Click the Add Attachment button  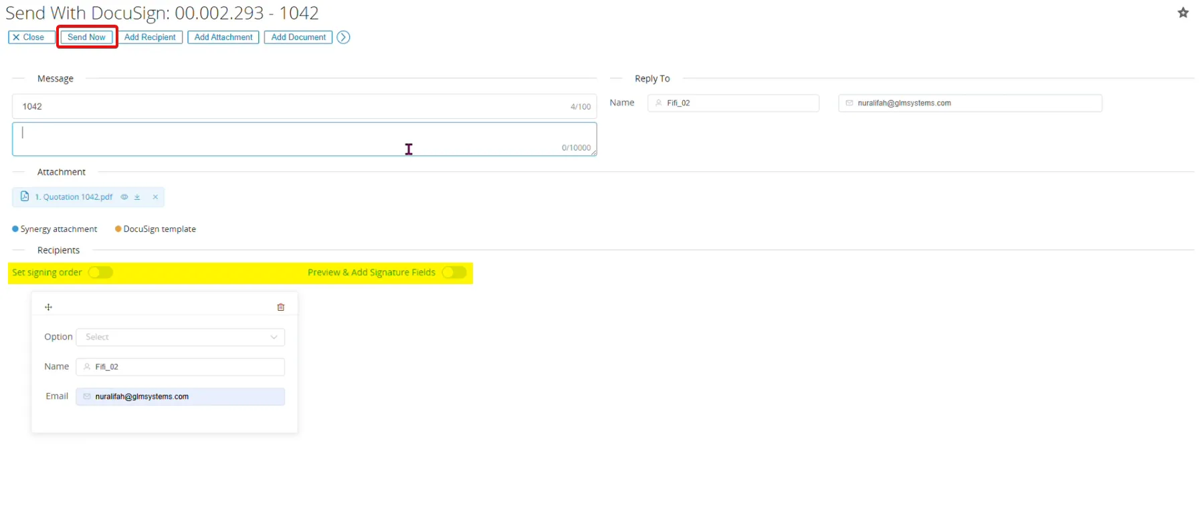tap(223, 37)
